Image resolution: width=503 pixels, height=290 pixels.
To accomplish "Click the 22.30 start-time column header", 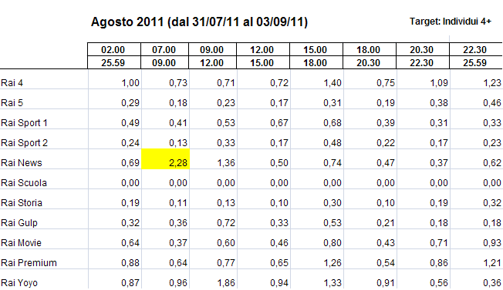I will pyautogui.click(x=475, y=50).
